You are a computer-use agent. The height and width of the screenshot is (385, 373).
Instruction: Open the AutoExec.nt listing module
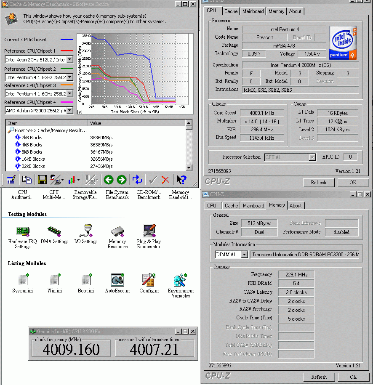pos(117,283)
